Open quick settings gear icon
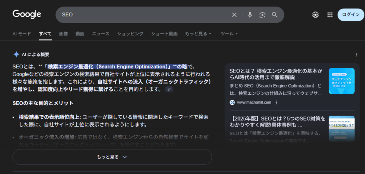Image resolution: width=365 pixels, height=174 pixels. pos(315,15)
